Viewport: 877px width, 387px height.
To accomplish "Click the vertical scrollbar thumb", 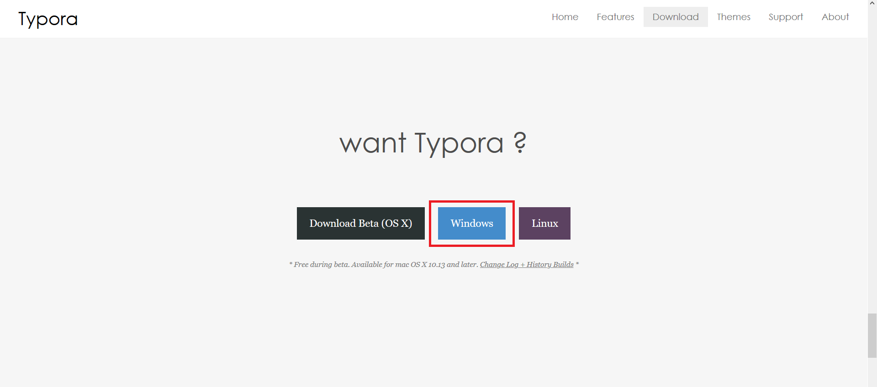I will [x=872, y=335].
